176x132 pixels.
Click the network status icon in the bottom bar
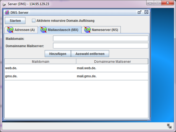[169, 126]
